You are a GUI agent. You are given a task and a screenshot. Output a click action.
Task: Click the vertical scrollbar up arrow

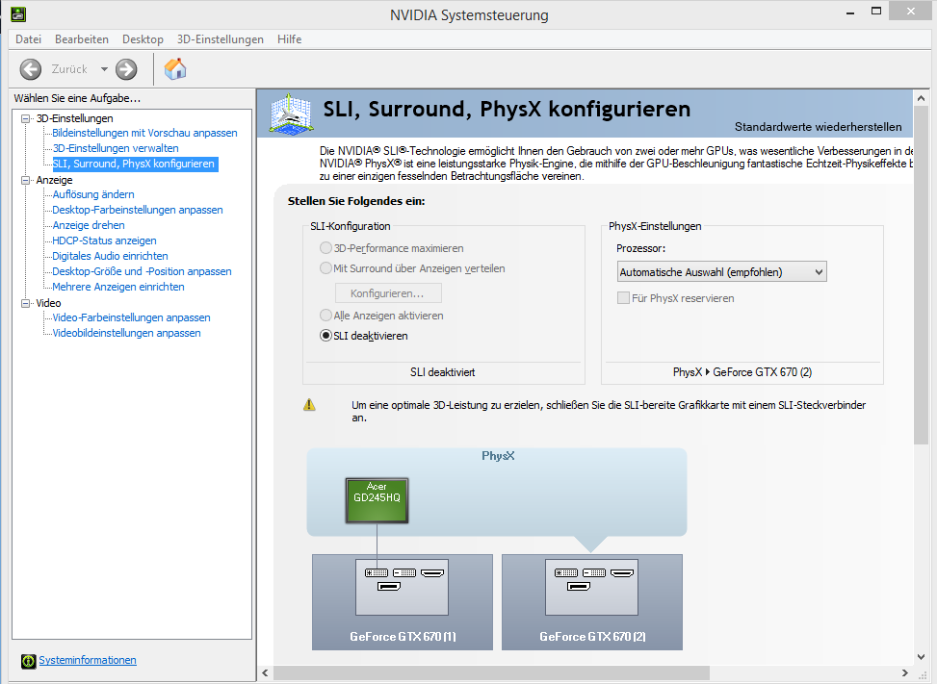click(x=921, y=98)
